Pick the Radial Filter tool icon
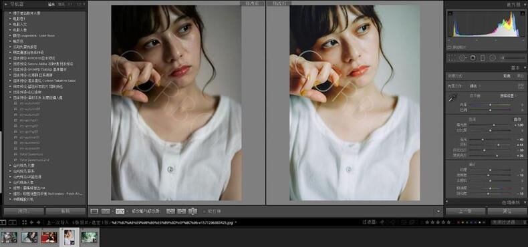 tap(493, 58)
